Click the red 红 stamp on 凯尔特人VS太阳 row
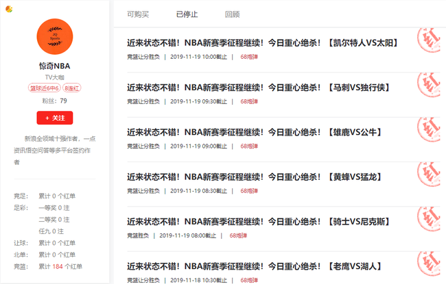The width and height of the screenshot is (446, 284). click(429, 40)
